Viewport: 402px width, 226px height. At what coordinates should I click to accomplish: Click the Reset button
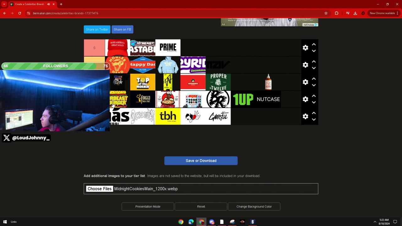tap(201, 207)
